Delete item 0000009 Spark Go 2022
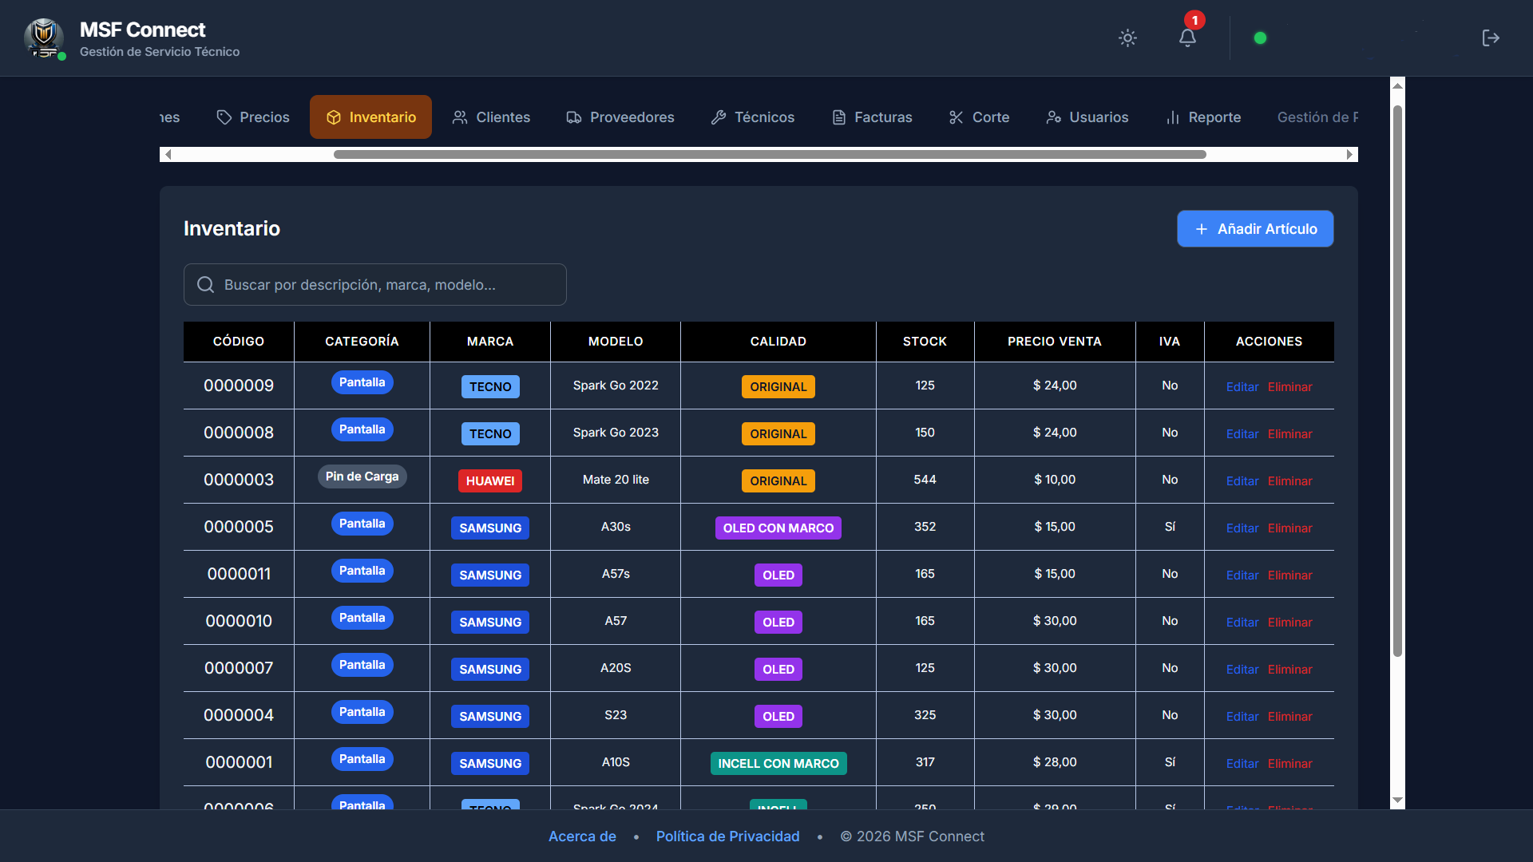1533x862 pixels. 1289,387
